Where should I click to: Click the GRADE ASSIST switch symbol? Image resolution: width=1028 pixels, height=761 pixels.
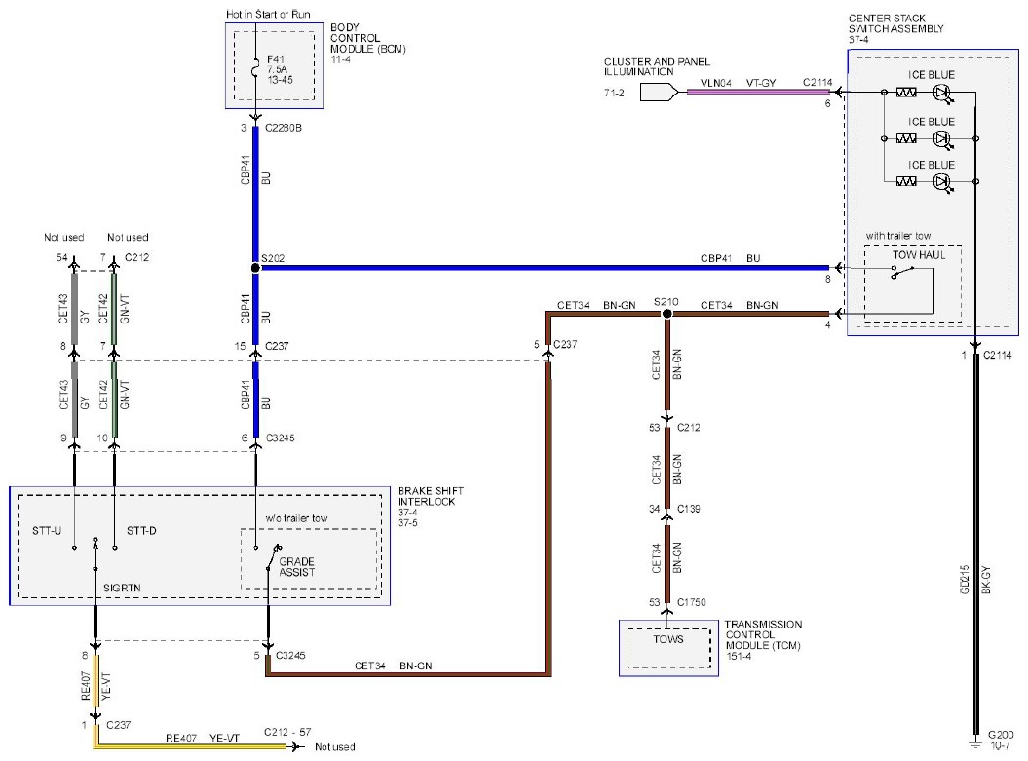tap(272, 557)
